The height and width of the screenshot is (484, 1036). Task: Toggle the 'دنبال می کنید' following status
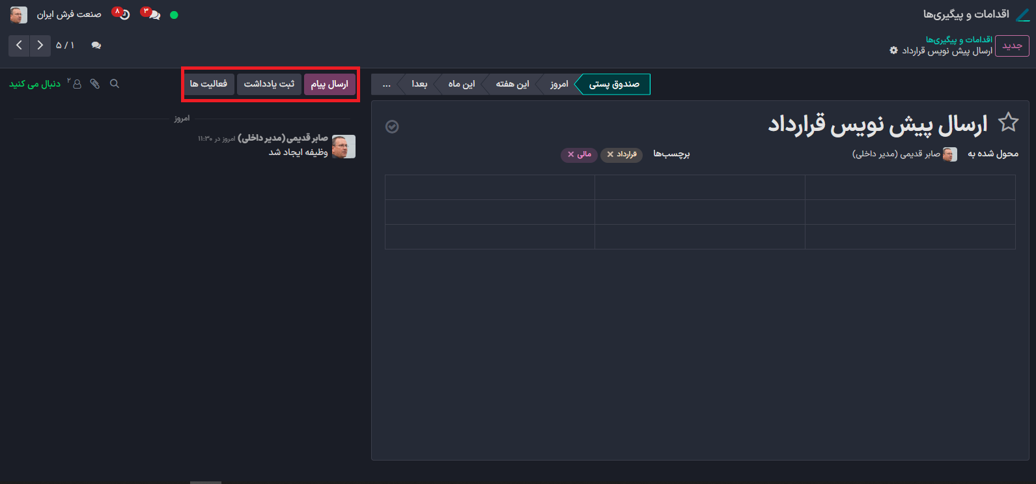(x=35, y=84)
